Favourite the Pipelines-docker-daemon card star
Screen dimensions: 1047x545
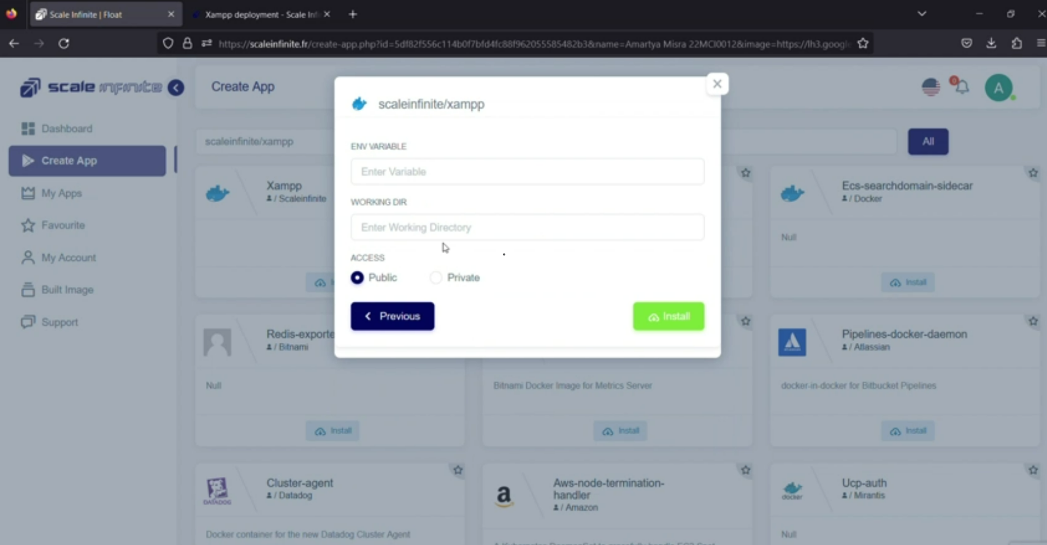pos(1033,321)
